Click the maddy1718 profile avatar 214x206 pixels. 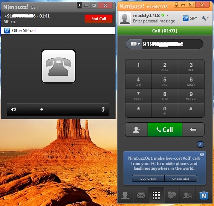coord(124,18)
